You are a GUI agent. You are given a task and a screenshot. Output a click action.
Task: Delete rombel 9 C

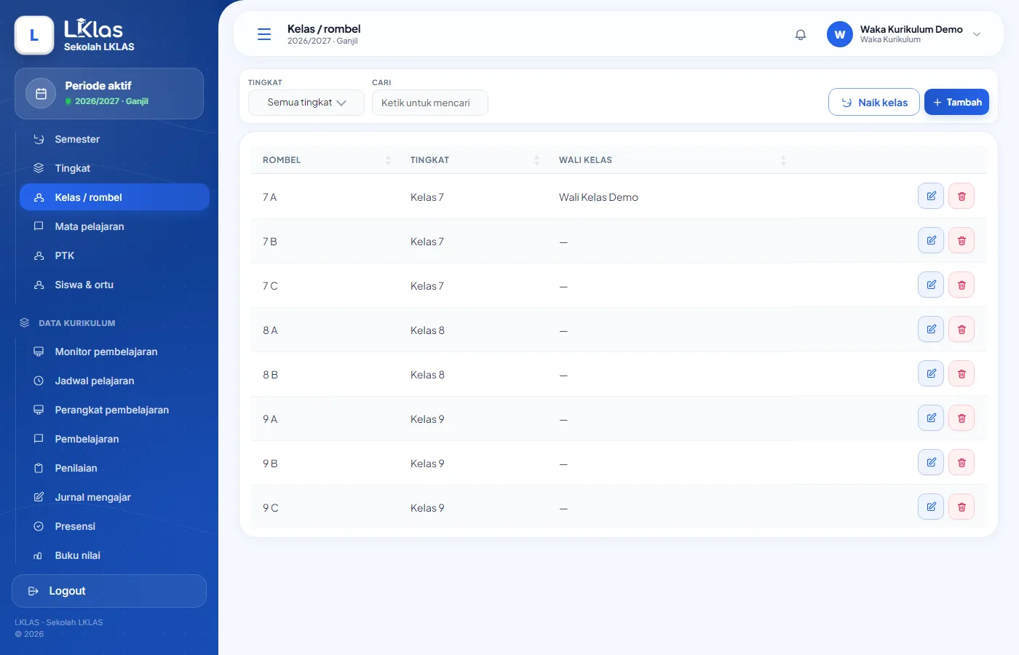[961, 507]
